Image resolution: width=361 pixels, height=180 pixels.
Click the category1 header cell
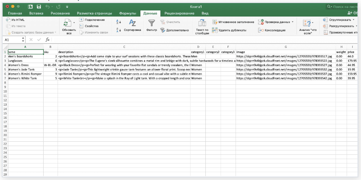coord(198,52)
